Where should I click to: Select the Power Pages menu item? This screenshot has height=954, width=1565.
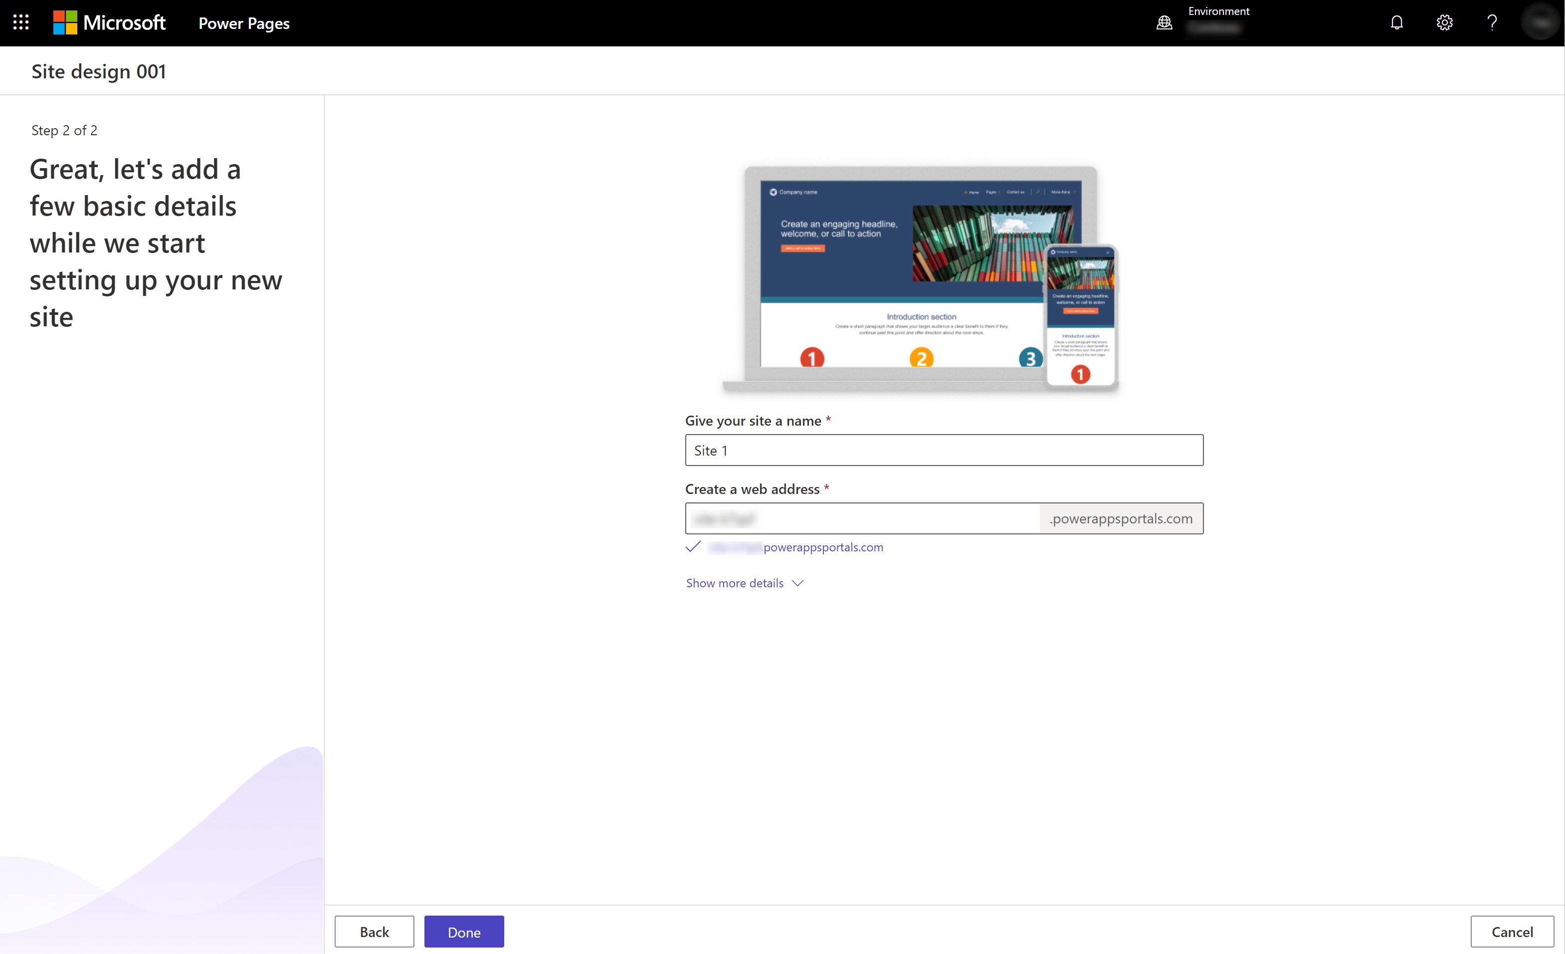(x=244, y=22)
